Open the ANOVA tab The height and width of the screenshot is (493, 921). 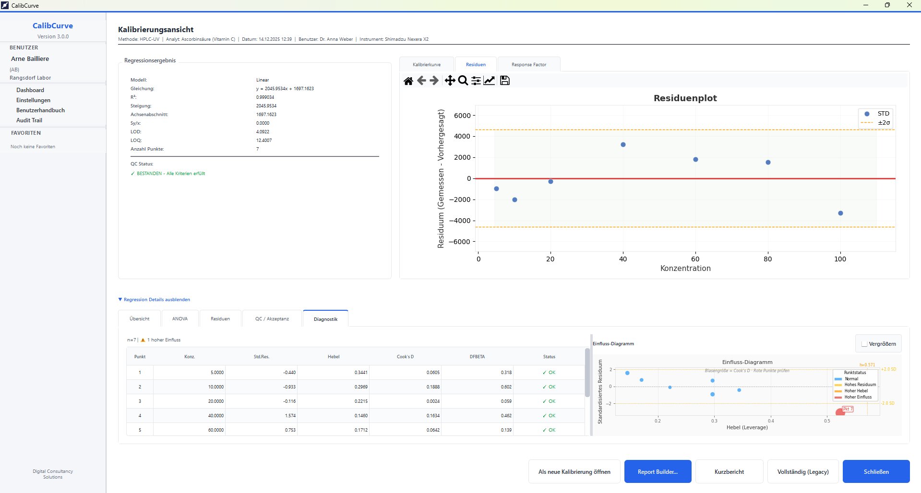point(179,319)
